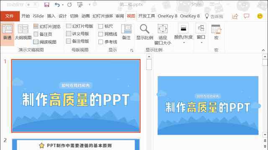Enable the 标尺 ruler checkbox
Image resolution: width=268 pixels, height=150 pixels.
point(100,26)
